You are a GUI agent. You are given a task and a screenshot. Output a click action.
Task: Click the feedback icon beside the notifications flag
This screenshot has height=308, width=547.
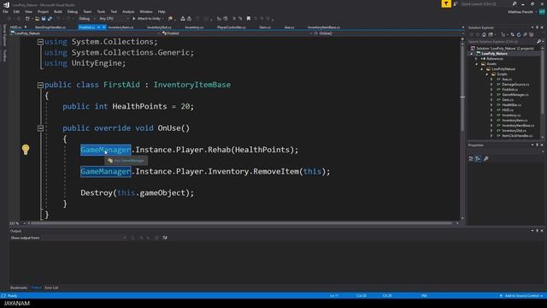click(x=456, y=3)
